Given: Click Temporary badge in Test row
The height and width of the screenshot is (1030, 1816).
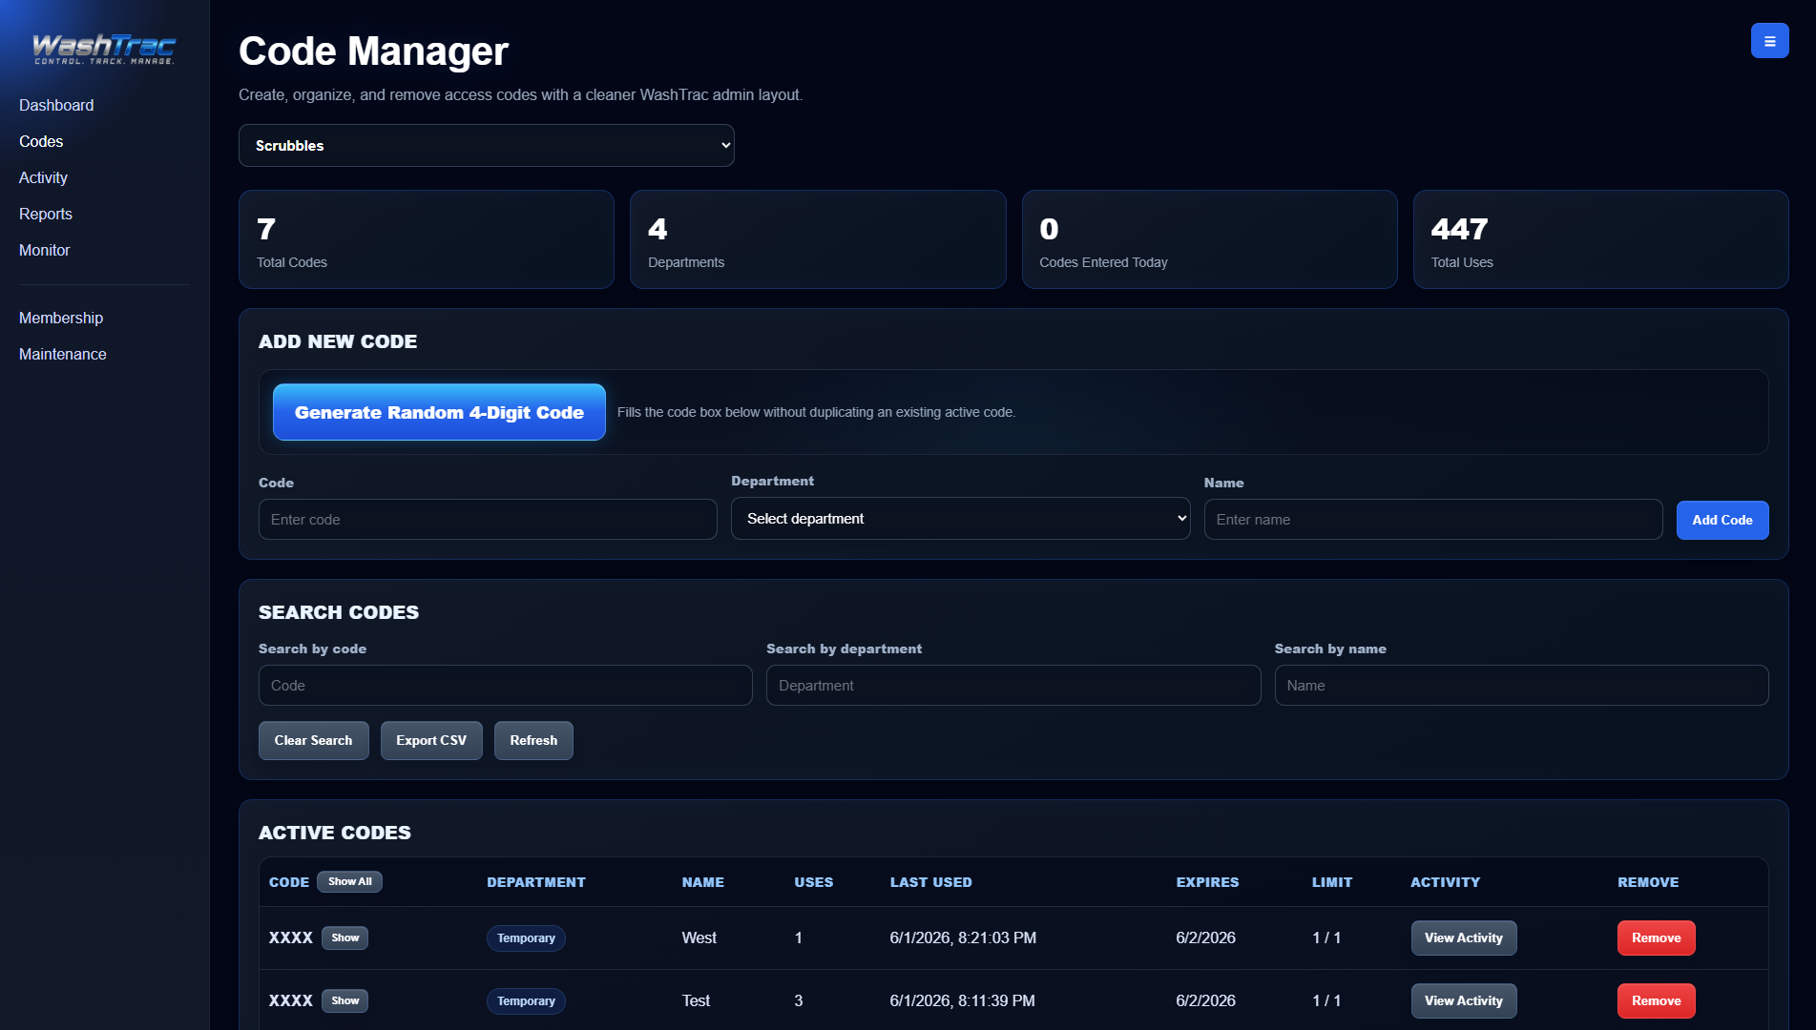Looking at the screenshot, I should point(526,1001).
